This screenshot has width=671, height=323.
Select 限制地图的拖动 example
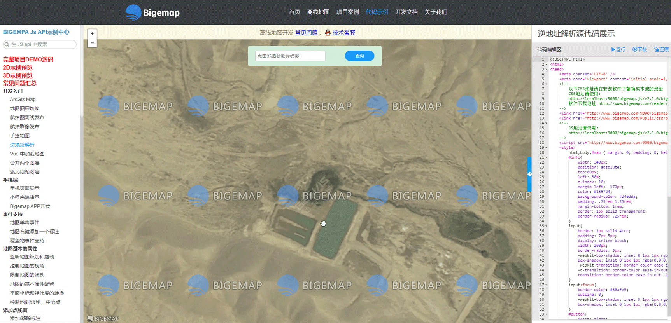coord(27,275)
